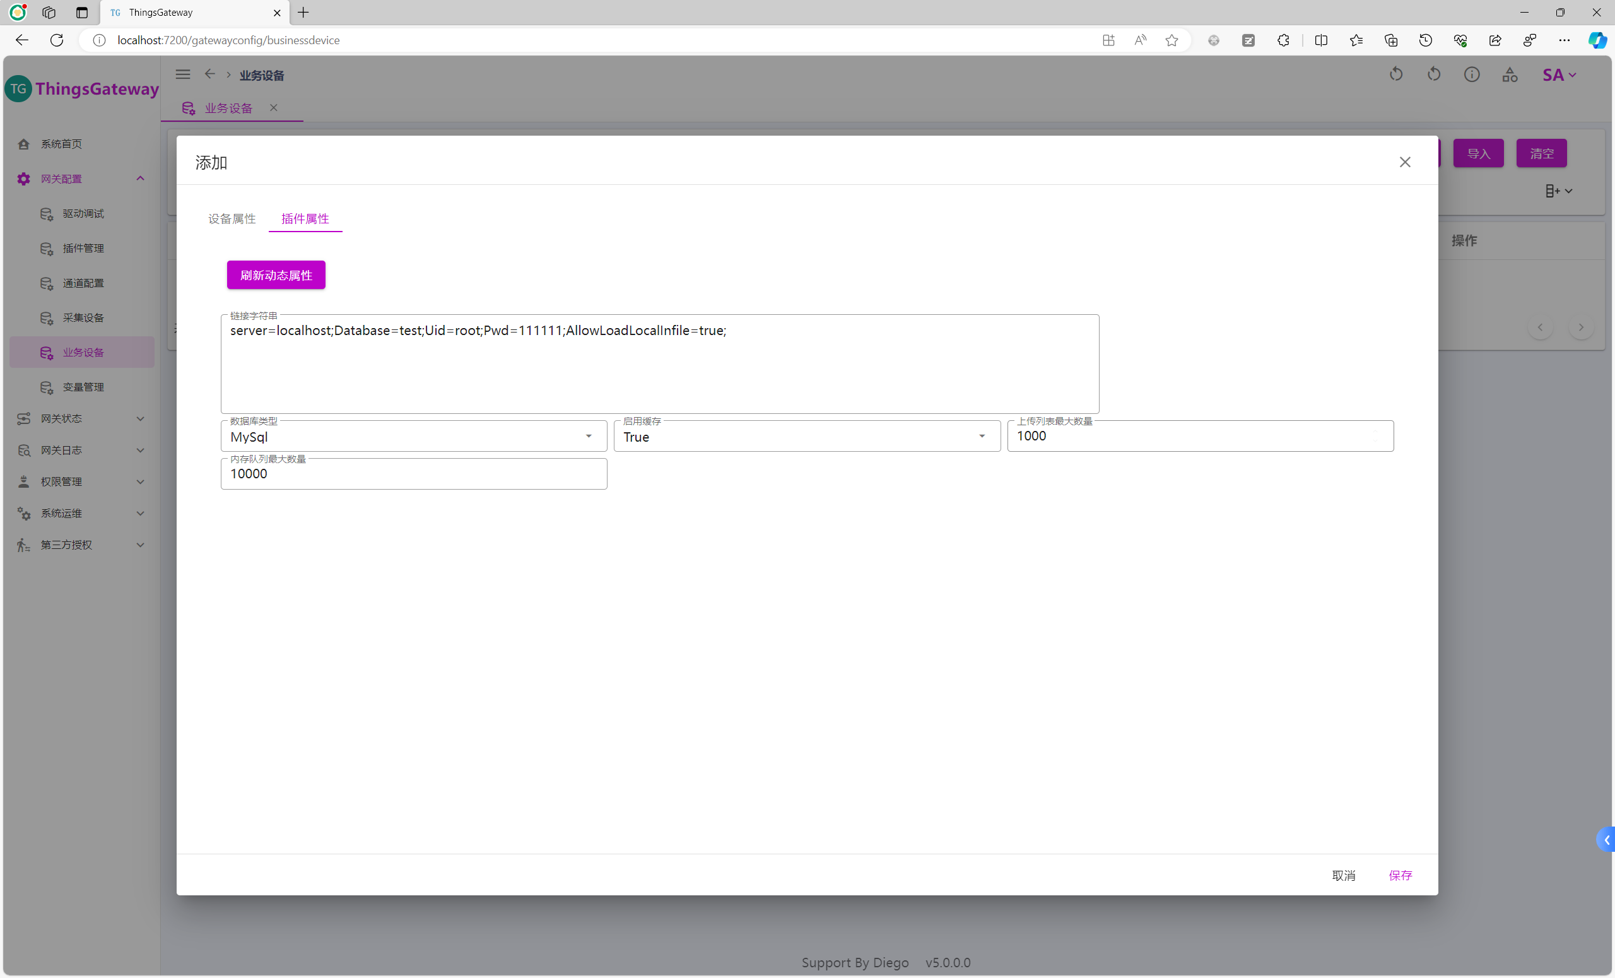Click the 刷新动态属性 button
Viewport: 1615px width, 978px height.
coord(276,275)
